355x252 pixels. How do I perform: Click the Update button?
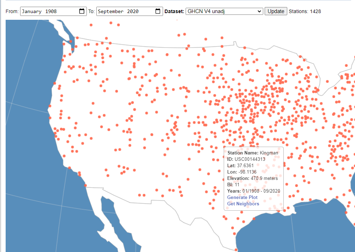click(x=276, y=11)
